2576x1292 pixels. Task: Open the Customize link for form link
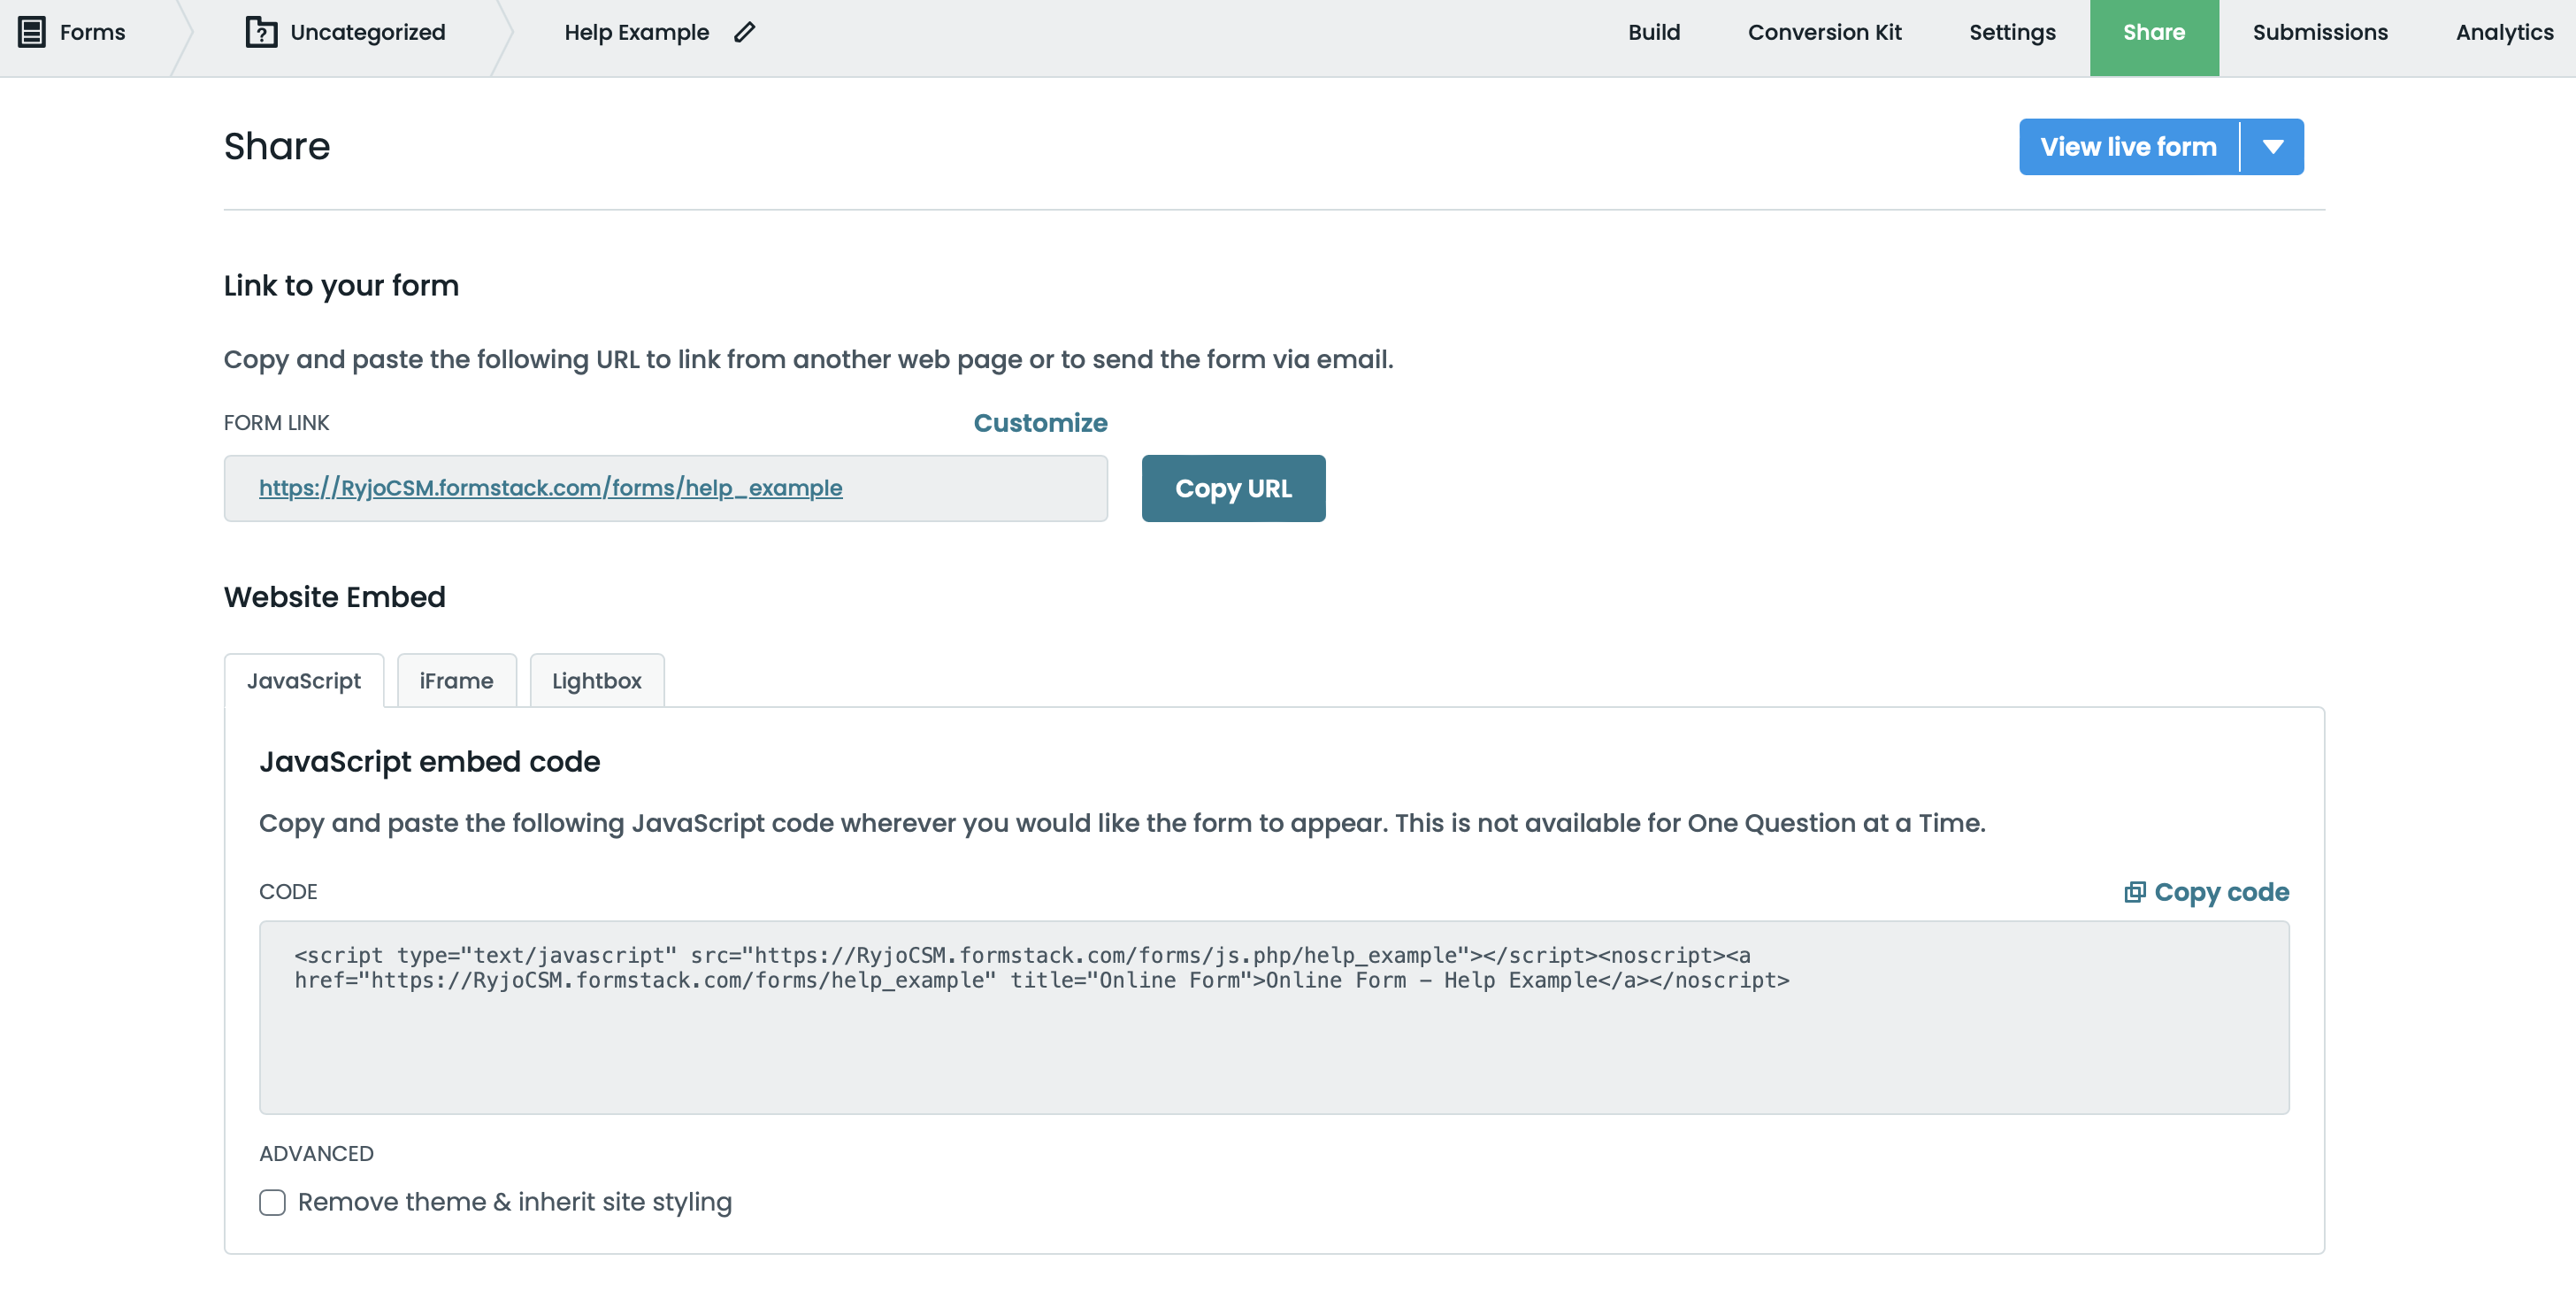click(1040, 422)
